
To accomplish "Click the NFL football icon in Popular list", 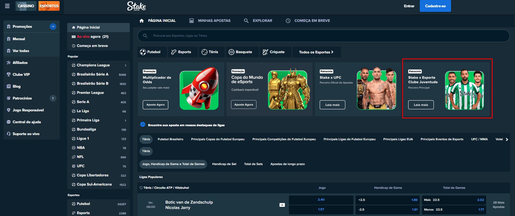I will pyautogui.click(x=74, y=157).
